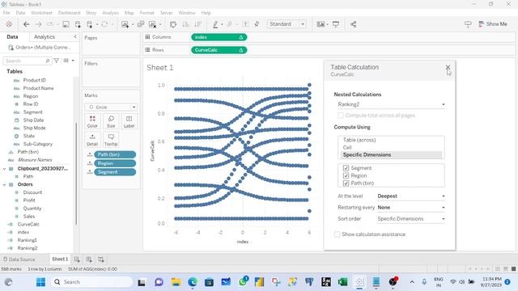This screenshot has width=518, height=291.
Task: Open the Sort order dropdown
Action: coord(410,219)
